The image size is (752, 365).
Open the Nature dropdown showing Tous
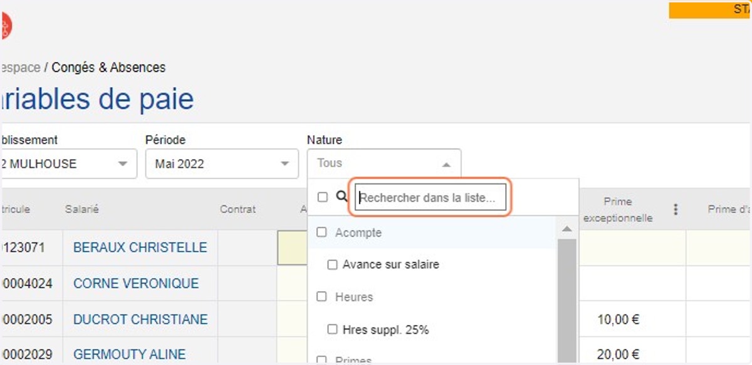coord(384,163)
